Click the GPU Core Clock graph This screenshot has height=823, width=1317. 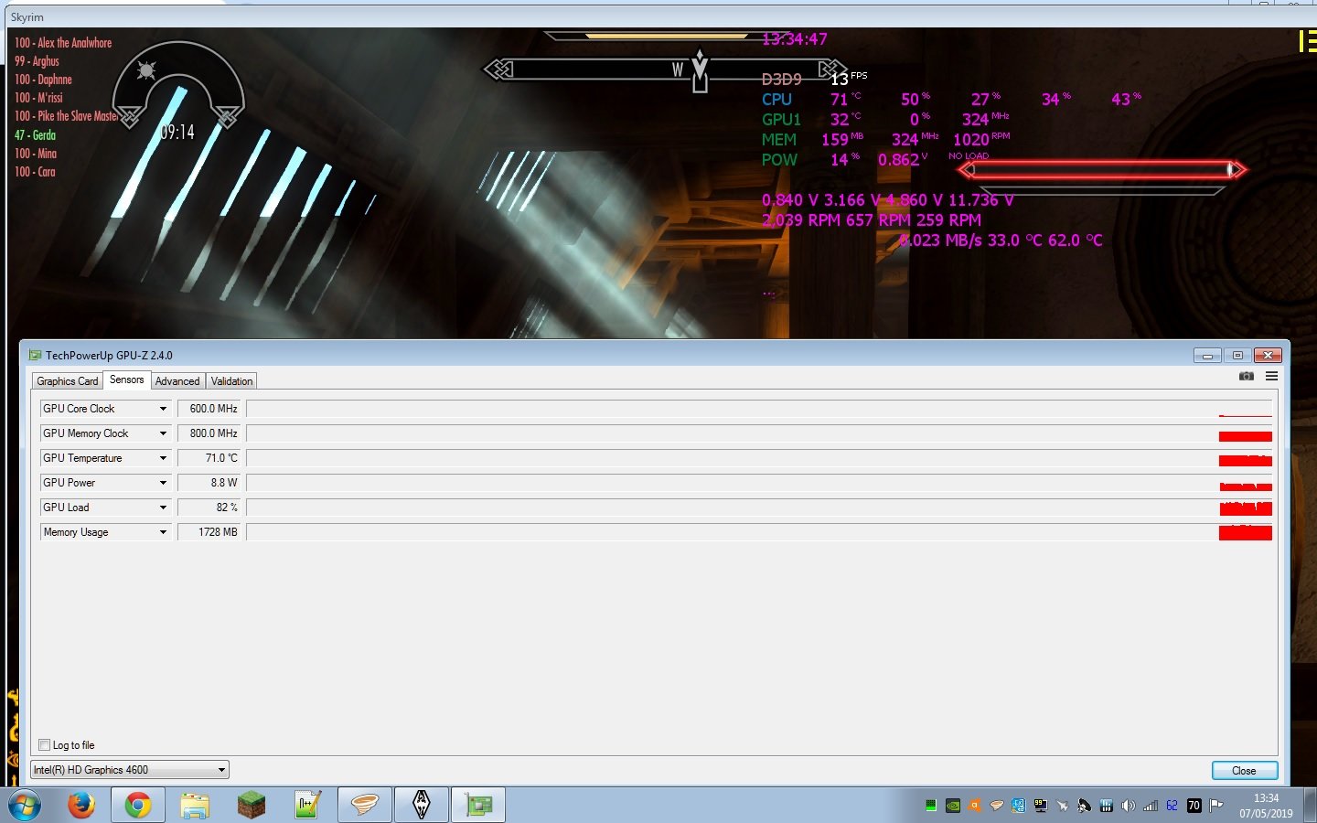coord(759,409)
